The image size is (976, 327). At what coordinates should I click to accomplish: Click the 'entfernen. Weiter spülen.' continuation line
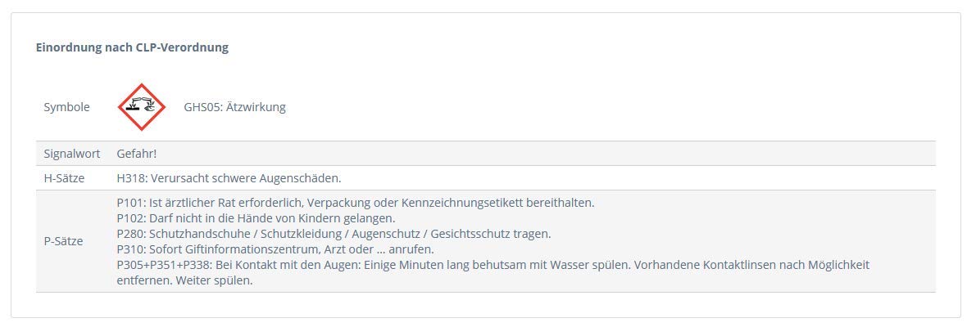[x=184, y=280]
